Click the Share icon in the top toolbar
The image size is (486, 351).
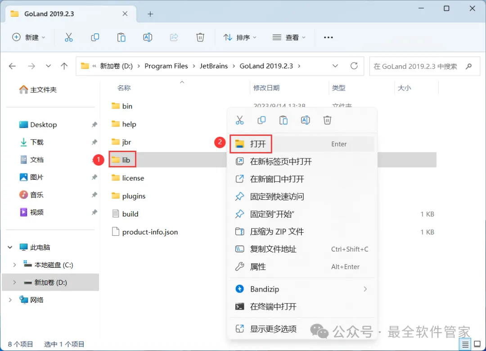(174, 37)
